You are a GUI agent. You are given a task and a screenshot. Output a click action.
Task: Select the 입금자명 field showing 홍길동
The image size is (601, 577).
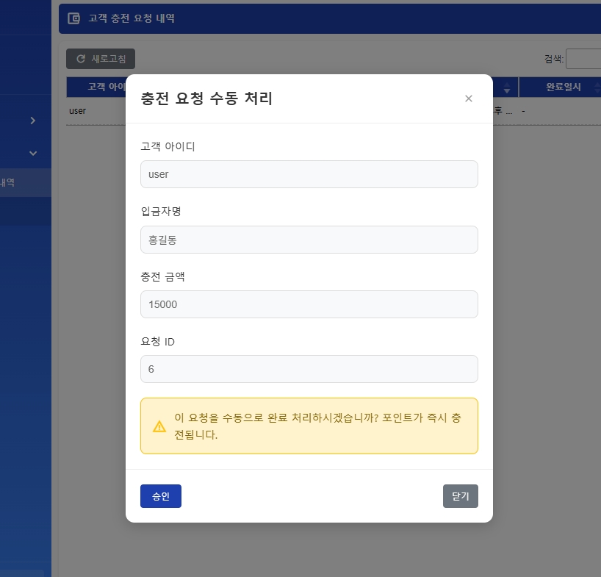click(309, 239)
